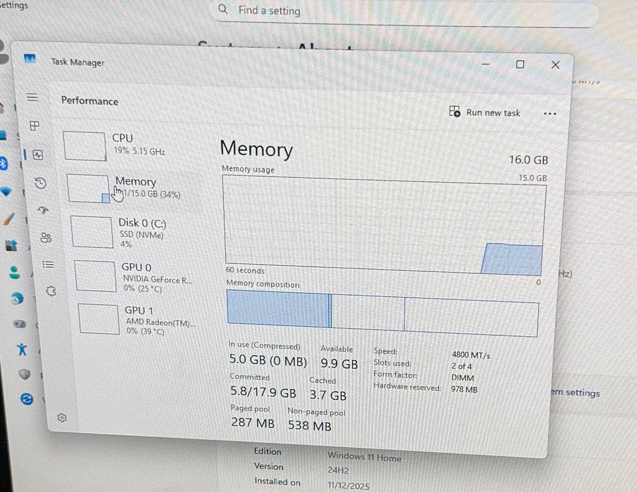Screen dimensions: 637x492
Task: Click the '2 of 4' slots used value
Action: (462, 367)
